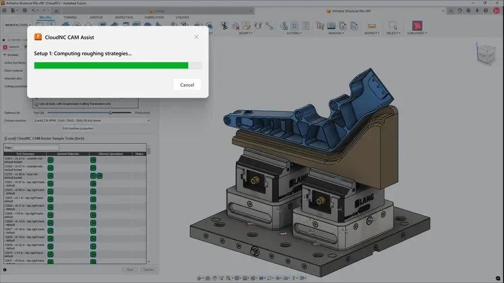Open the data panel grid icon
Viewport: 504px width, 283px height.
click(4, 10)
